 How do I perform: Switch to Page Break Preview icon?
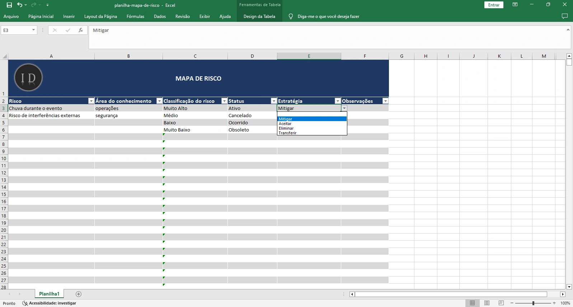click(x=501, y=303)
